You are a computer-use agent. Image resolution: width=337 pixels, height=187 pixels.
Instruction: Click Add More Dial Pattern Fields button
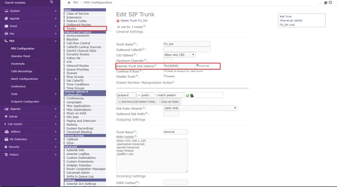(137, 102)
